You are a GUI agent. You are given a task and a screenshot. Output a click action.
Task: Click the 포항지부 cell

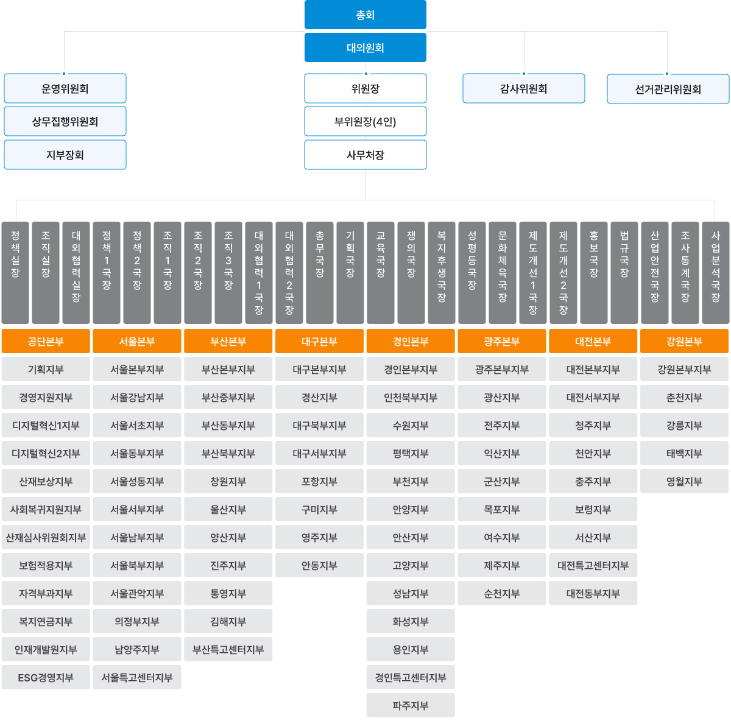click(x=319, y=482)
